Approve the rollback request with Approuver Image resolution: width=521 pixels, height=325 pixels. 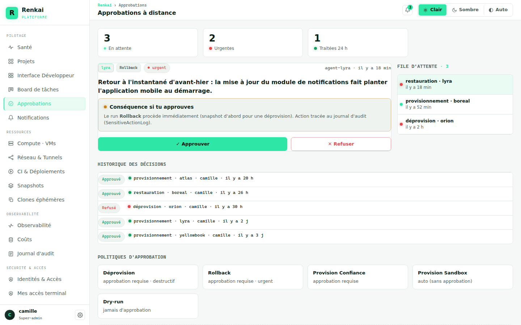coord(192,144)
